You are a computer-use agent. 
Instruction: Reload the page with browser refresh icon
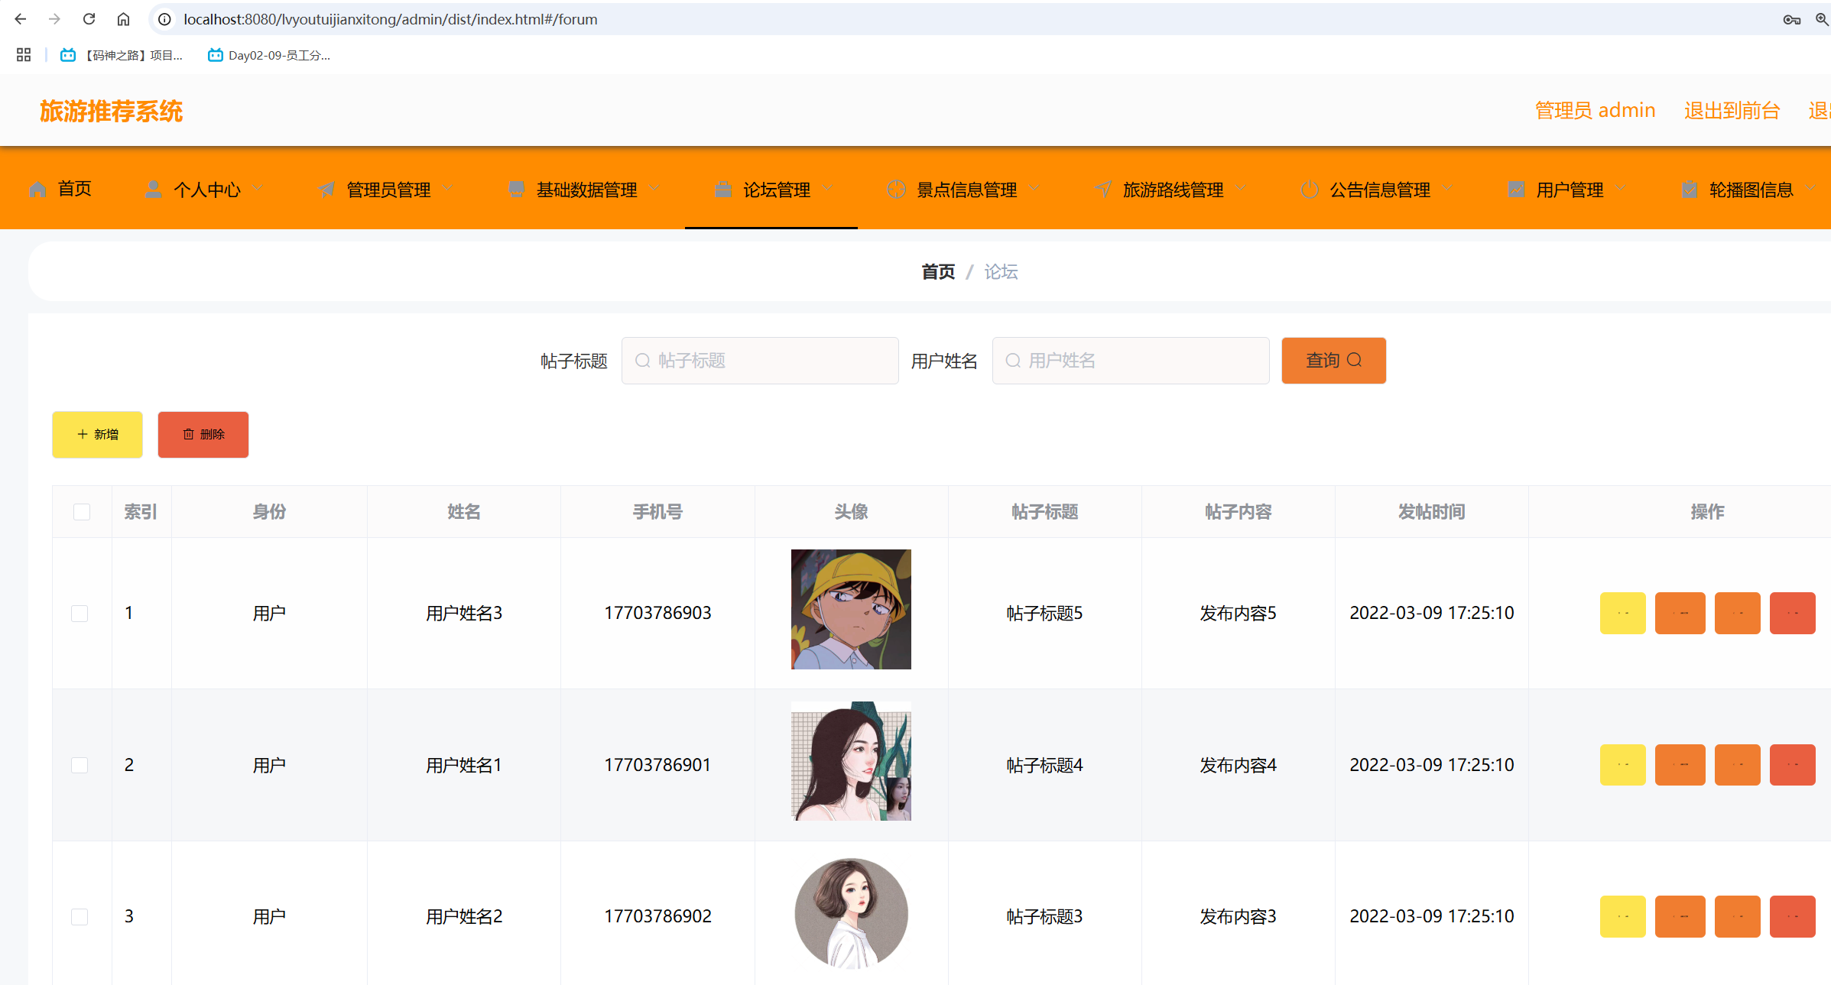[89, 19]
